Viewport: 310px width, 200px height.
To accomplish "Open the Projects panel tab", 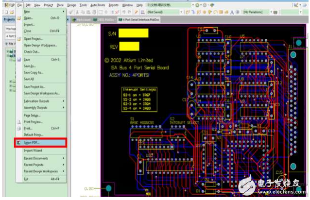I will pos(8,19).
